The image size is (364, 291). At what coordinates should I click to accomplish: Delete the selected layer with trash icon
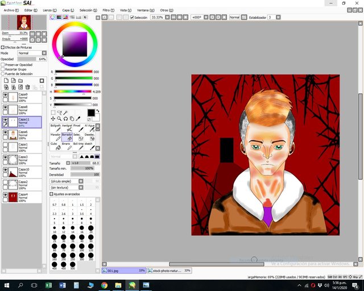click(28, 87)
